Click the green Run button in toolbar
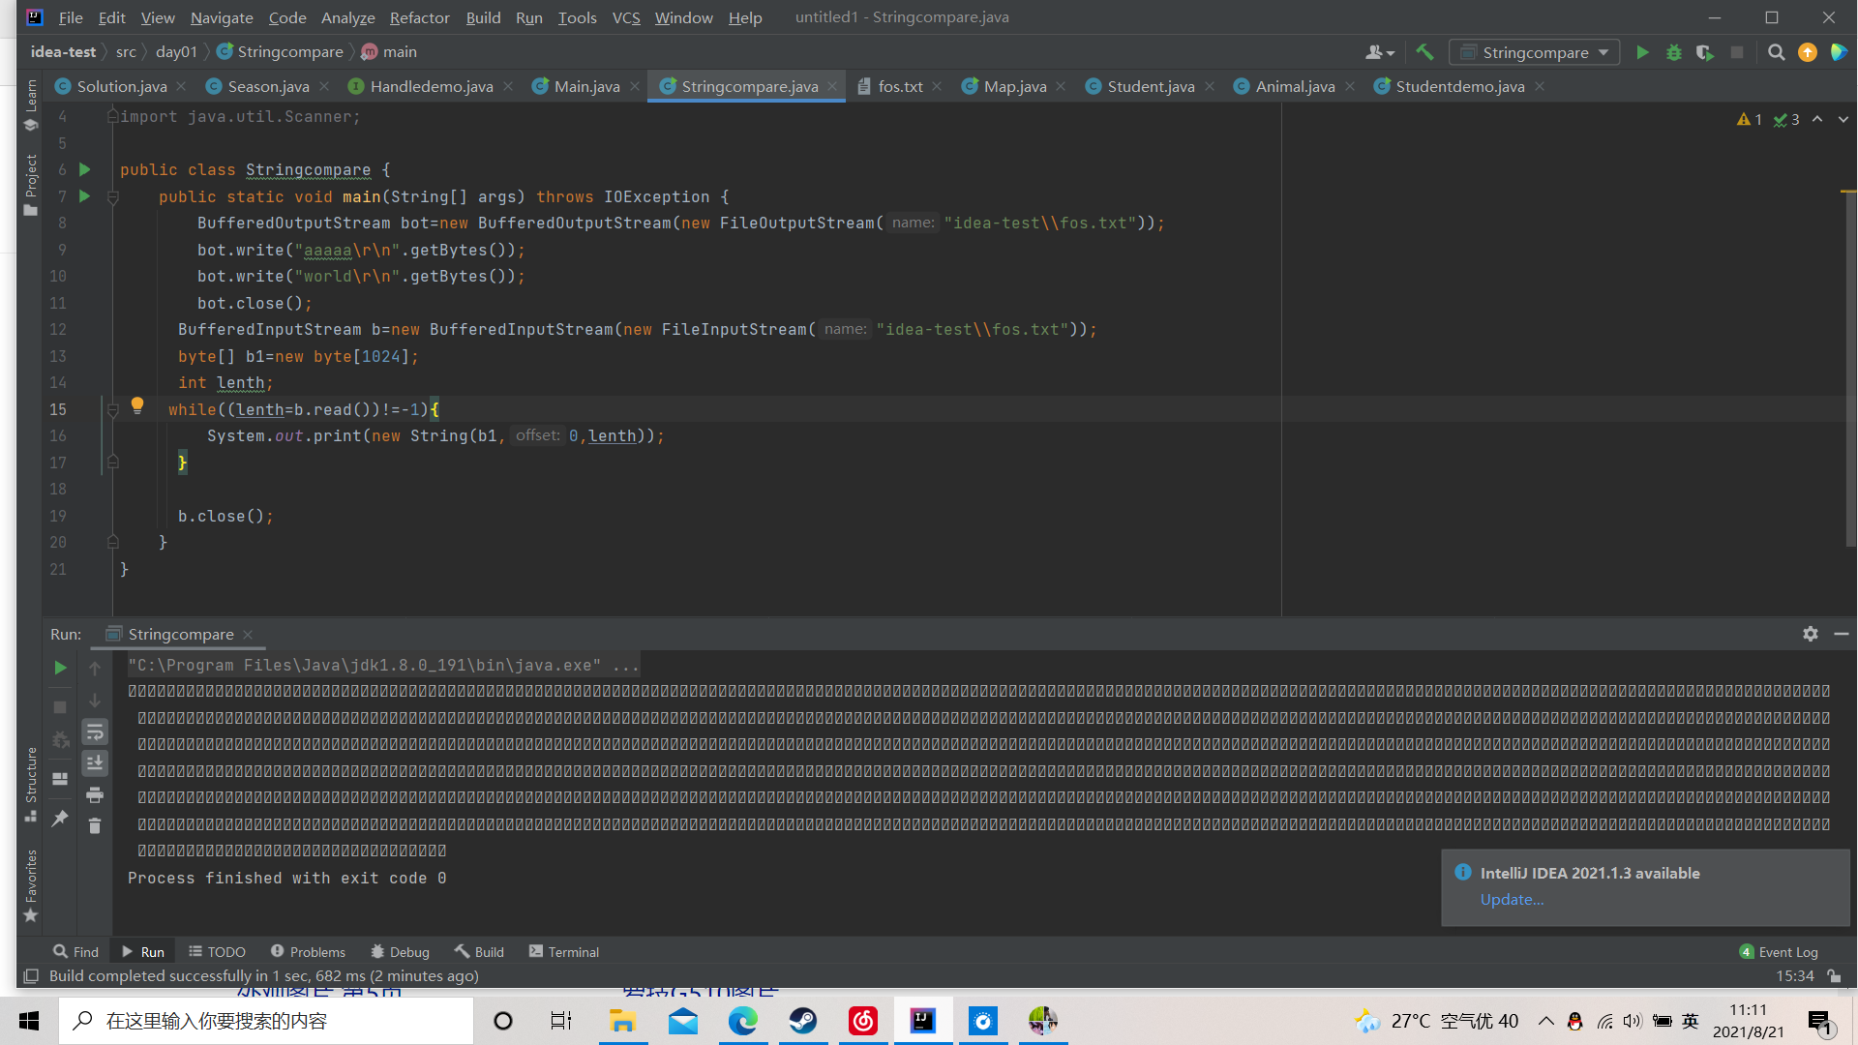Image resolution: width=1858 pixels, height=1045 pixels. coord(1642,52)
